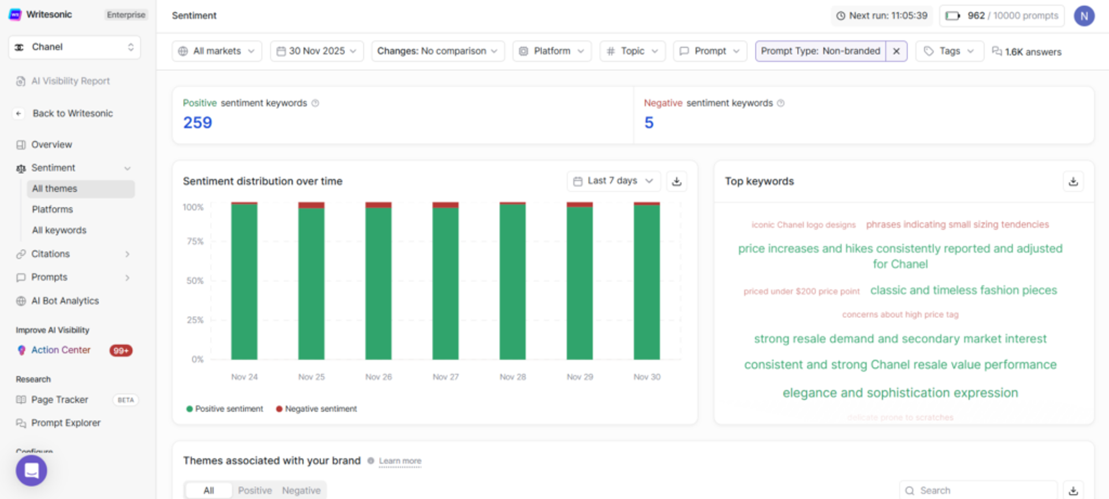
Task: Open Platforms under Sentiment
Action: click(53, 210)
